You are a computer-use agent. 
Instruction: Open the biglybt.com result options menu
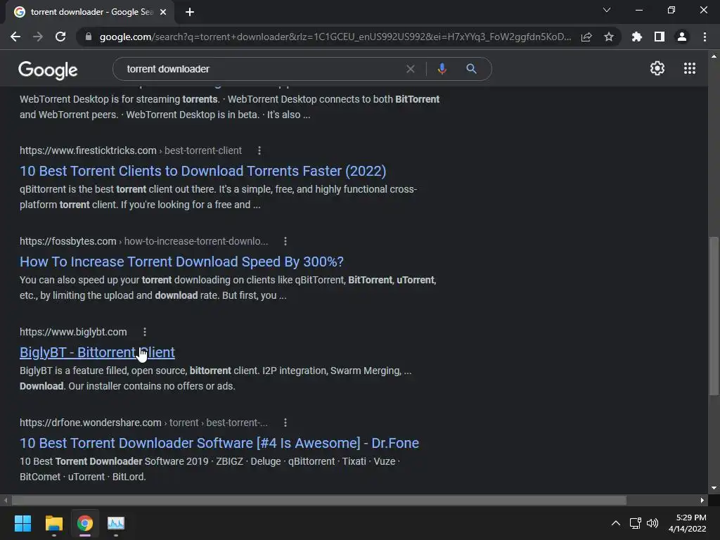coord(145,332)
